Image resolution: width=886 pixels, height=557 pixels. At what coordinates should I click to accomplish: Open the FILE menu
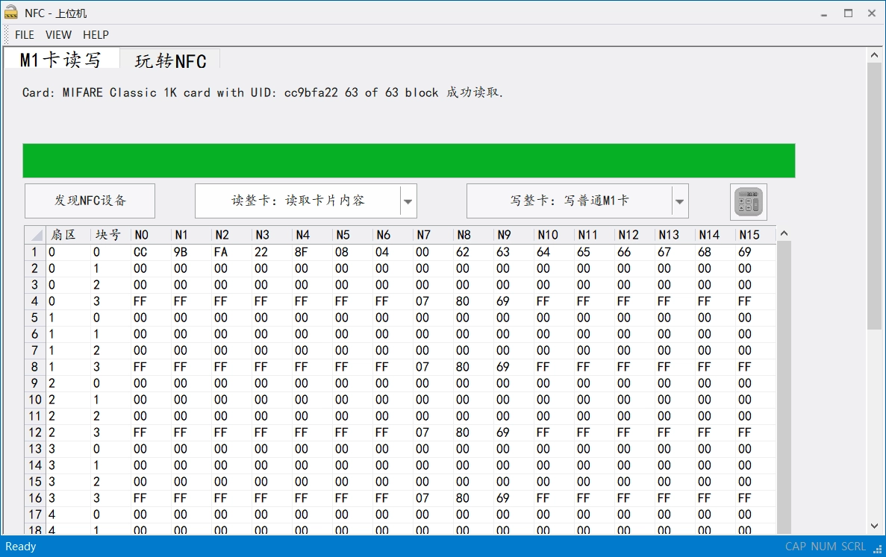click(x=25, y=35)
